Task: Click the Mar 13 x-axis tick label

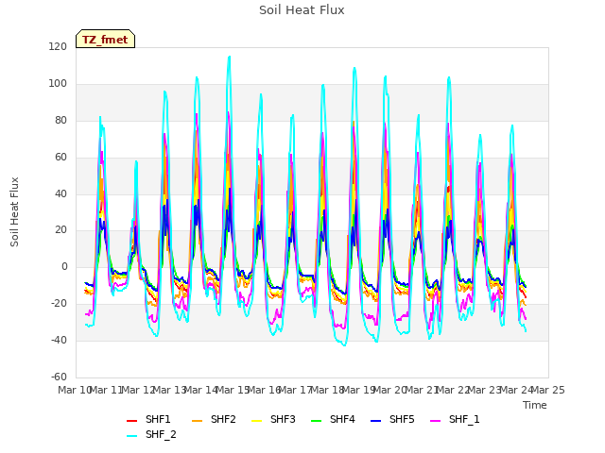Action: click(x=170, y=390)
